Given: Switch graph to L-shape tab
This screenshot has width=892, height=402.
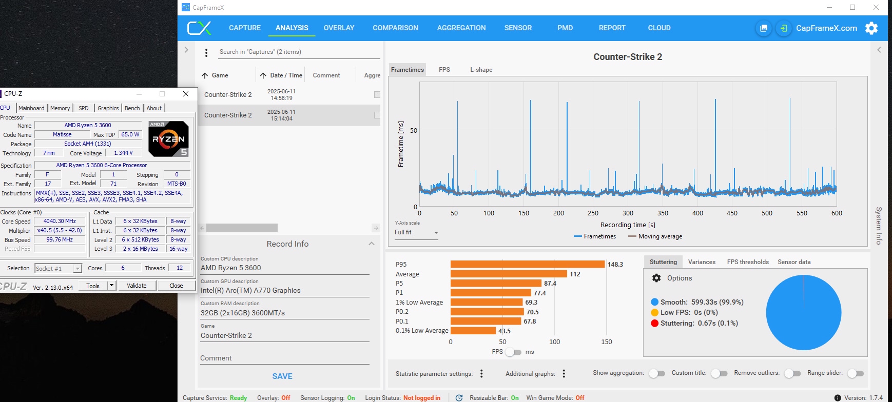Looking at the screenshot, I should (x=481, y=70).
